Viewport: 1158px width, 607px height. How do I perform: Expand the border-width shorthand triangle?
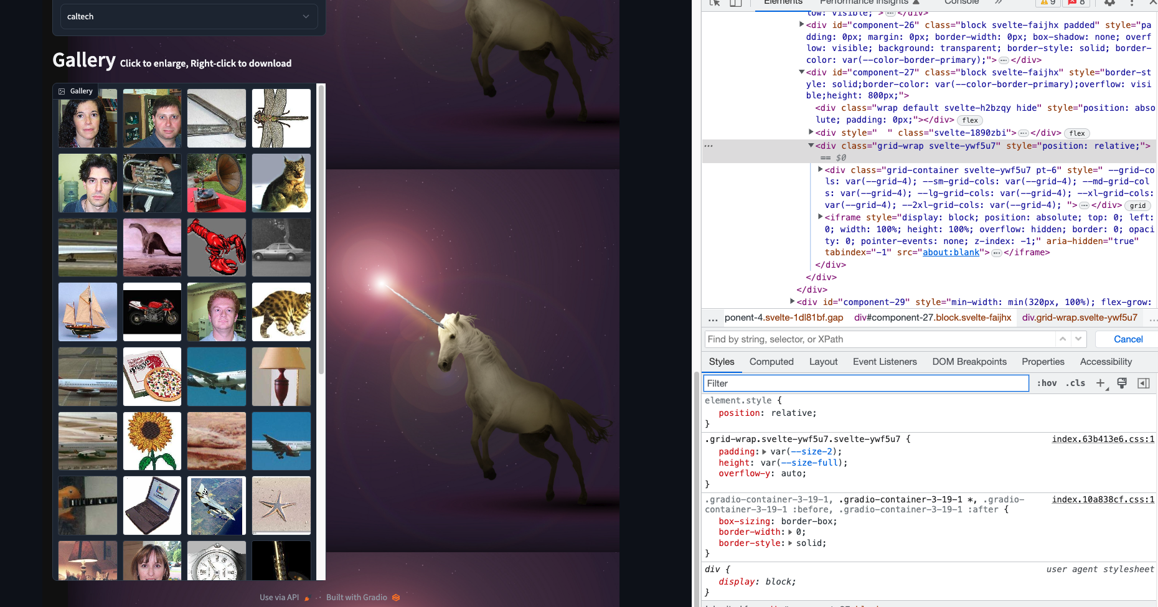point(791,532)
